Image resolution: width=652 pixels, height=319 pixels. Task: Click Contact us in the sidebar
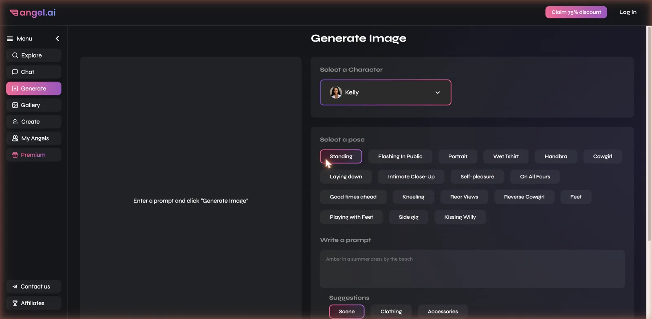[34, 287]
